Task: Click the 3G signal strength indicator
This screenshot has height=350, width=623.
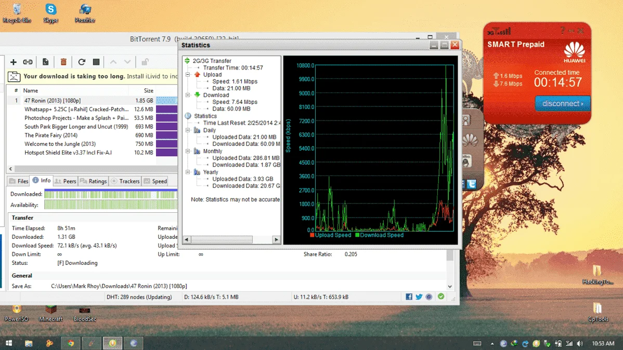Action: (499, 31)
